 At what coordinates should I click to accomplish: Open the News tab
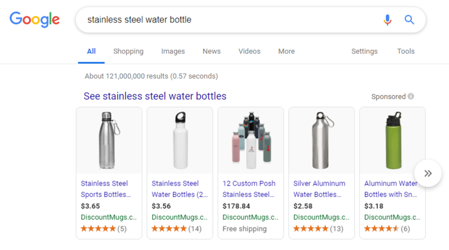point(212,52)
